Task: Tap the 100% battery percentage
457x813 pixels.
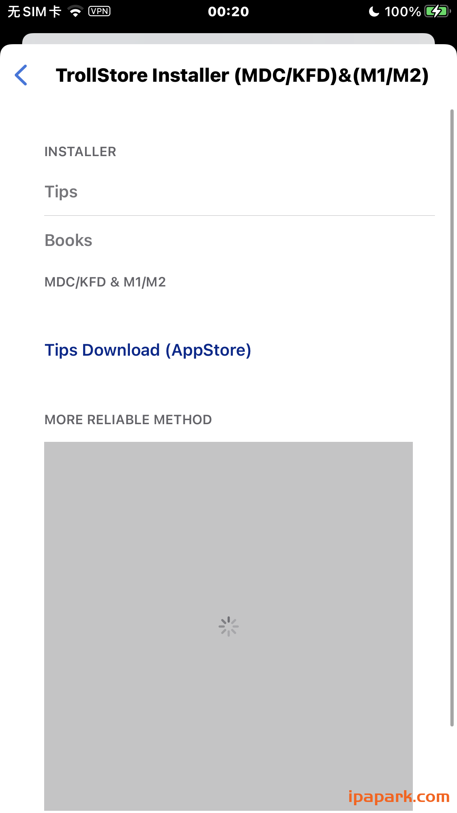Action: [403, 12]
